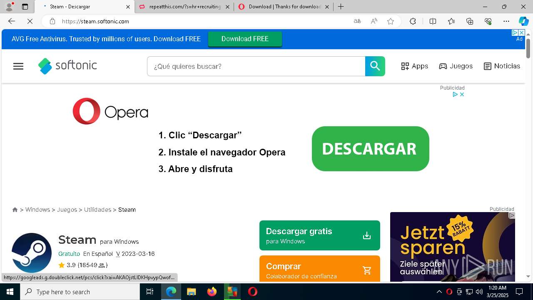Open File Explorer from taskbar
The height and width of the screenshot is (300, 533).
(x=191, y=292)
